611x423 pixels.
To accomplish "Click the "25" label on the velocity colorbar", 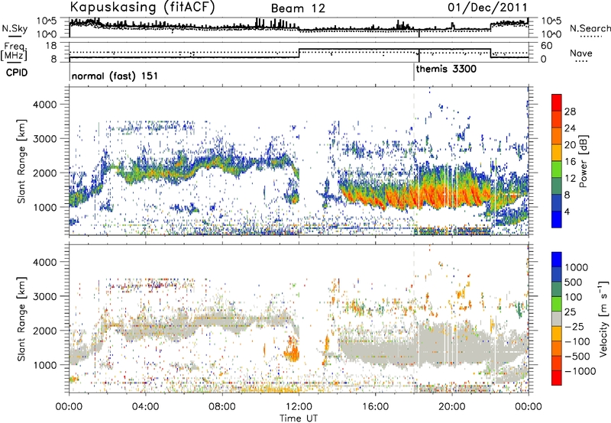I will (x=570, y=312).
